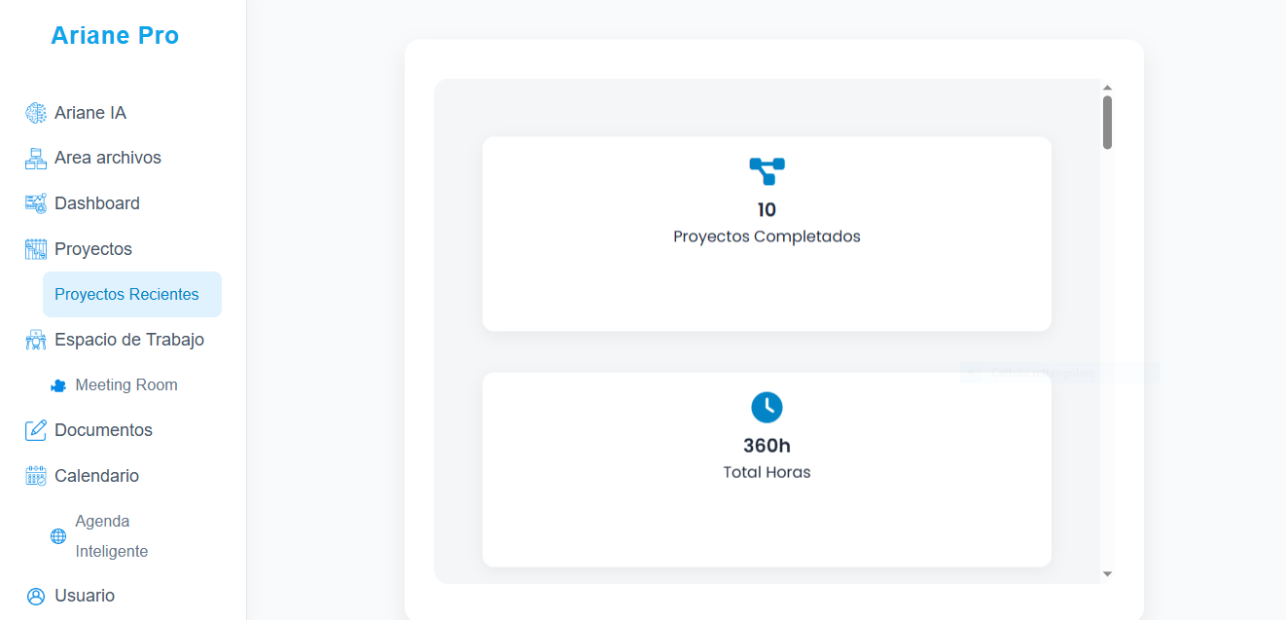This screenshot has width=1286, height=620.
Task: Click the scrollbar down arrow
Action: (1107, 574)
